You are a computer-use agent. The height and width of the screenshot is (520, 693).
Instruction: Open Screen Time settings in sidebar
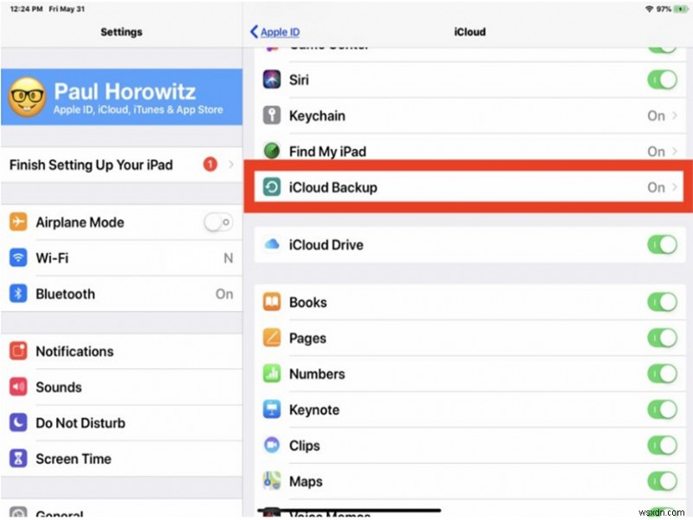[x=121, y=458]
